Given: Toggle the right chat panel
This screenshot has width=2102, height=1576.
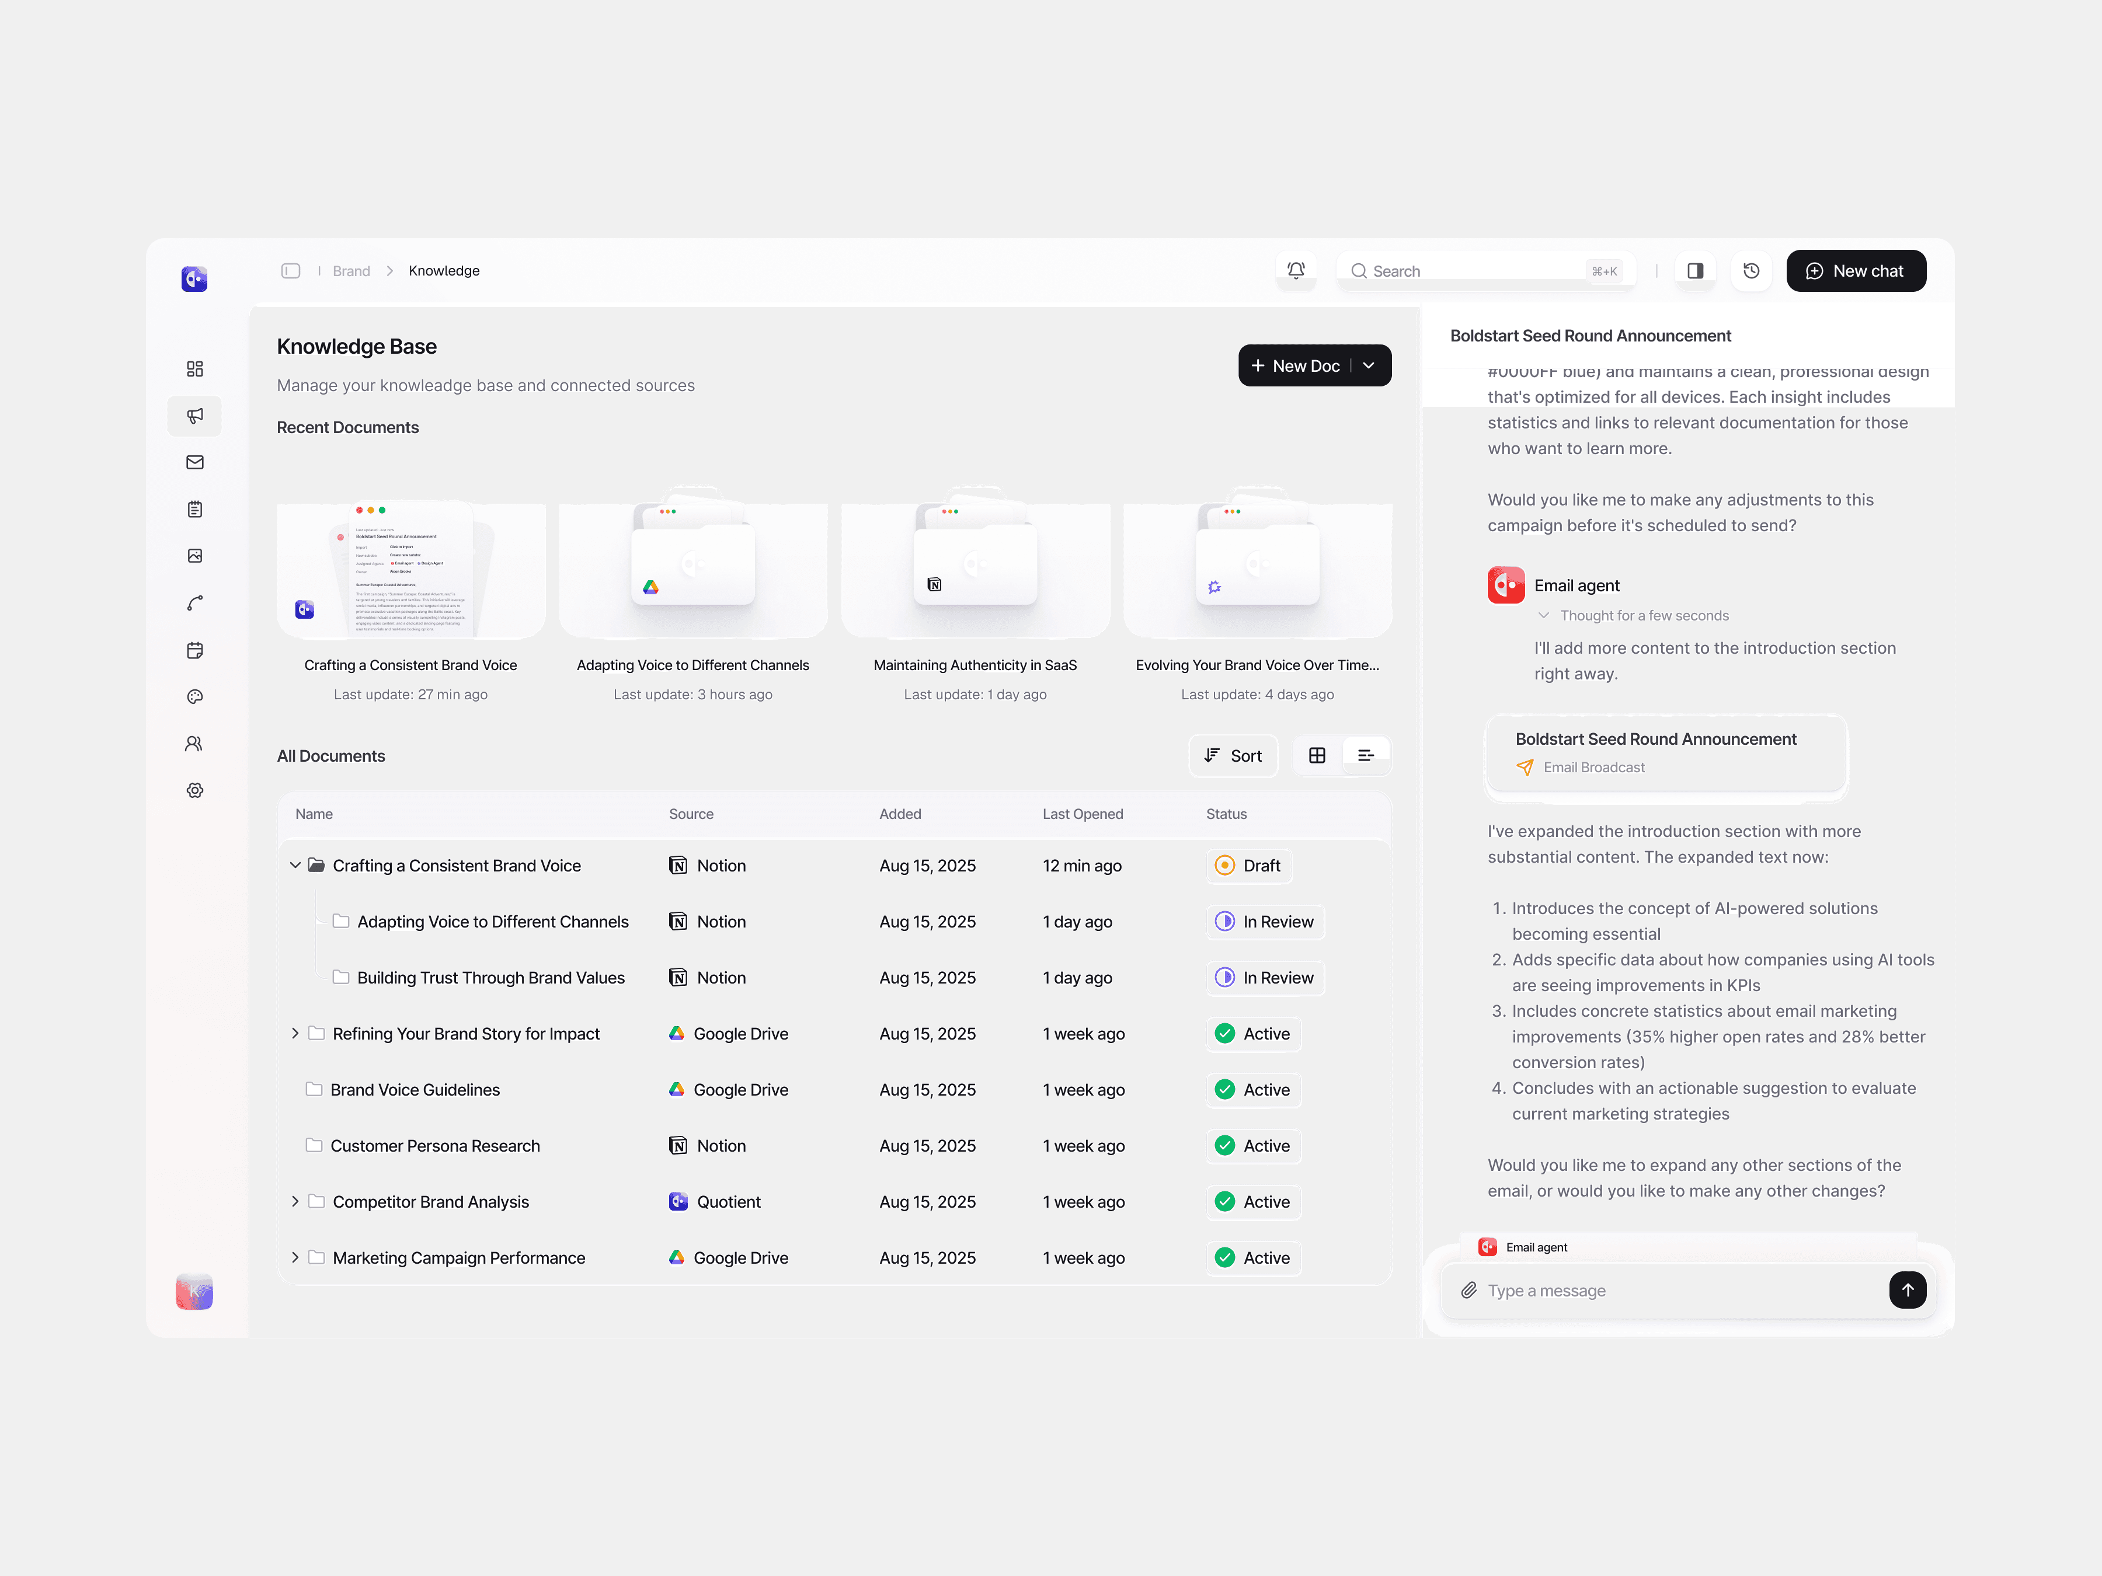Looking at the screenshot, I should (1694, 271).
